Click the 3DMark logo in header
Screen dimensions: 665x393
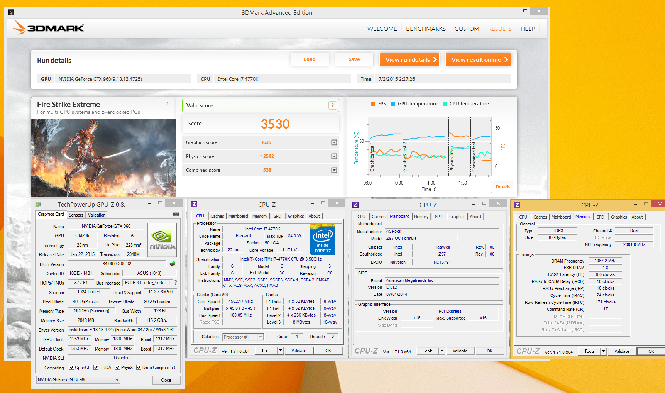pyautogui.click(x=48, y=27)
